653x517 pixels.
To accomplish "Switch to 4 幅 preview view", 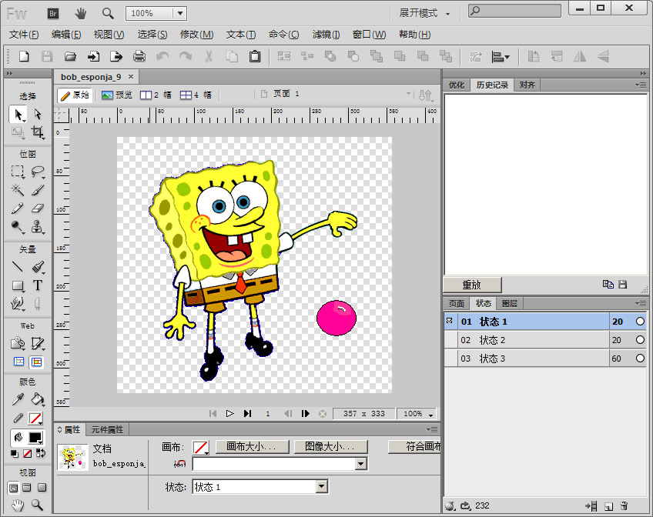I will [x=196, y=95].
